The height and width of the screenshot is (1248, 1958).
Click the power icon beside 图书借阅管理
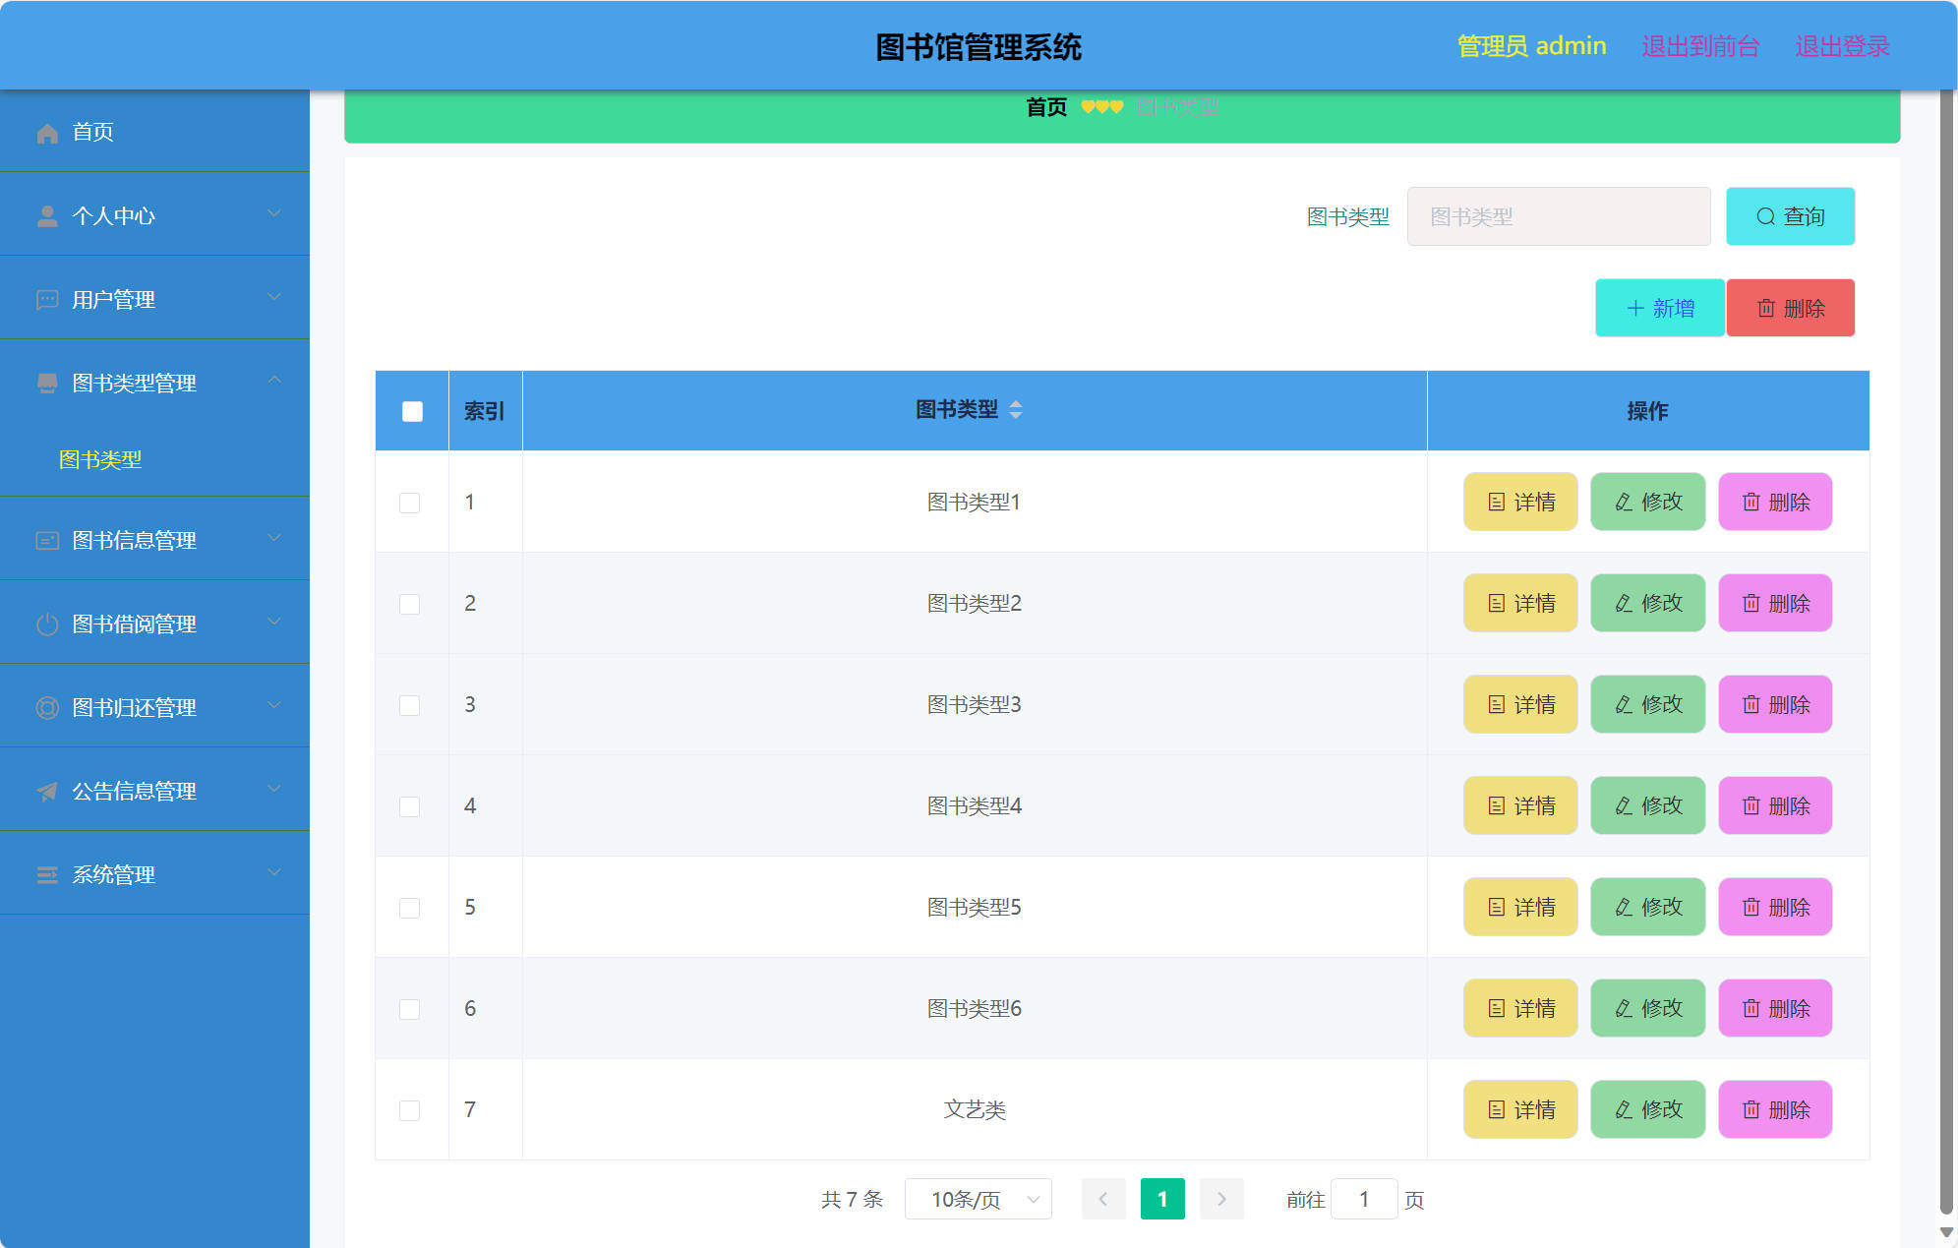pos(46,623)
